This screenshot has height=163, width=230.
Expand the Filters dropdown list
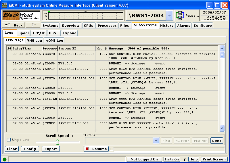point(156,141)
